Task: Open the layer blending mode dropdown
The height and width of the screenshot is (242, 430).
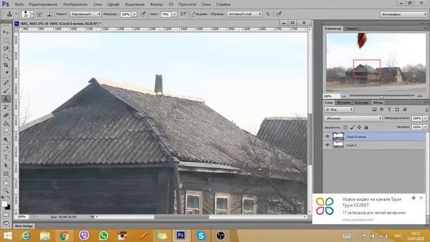Action: tap(353, 118)
